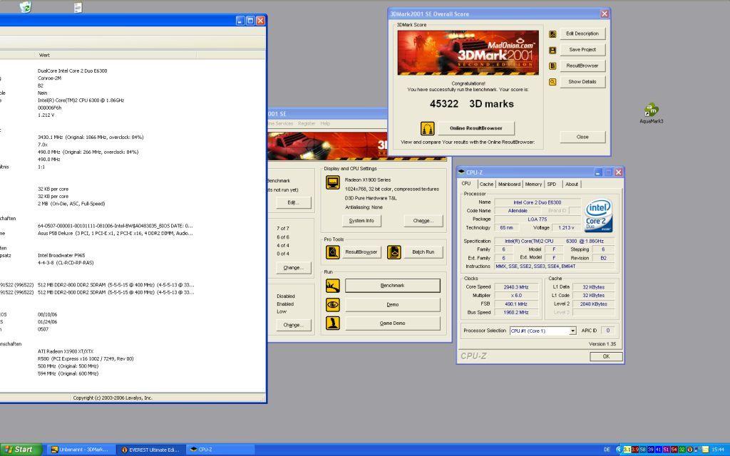Image resolution: width=730 pixels, height=456 pixels.
Task: Click the Batch Run icon in Pro Tools
Action: pyautogui.click(x=394, y=252)
